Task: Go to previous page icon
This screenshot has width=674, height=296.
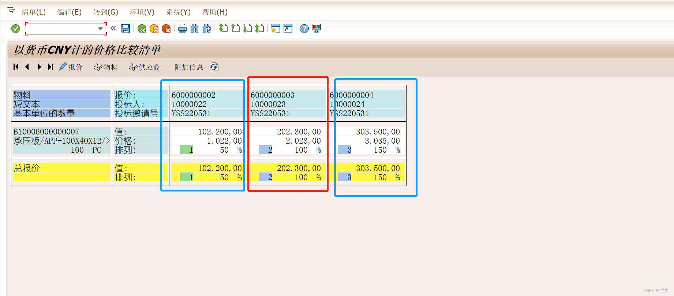Action: coord(235,28)
